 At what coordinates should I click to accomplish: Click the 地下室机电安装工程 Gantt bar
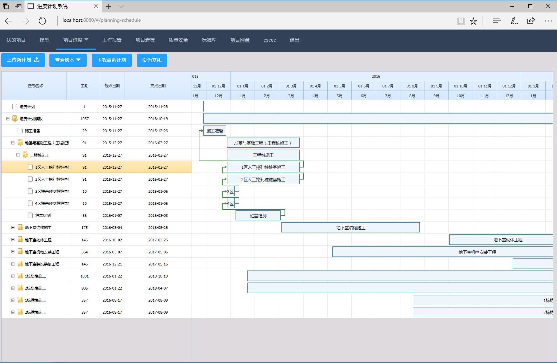443,252
